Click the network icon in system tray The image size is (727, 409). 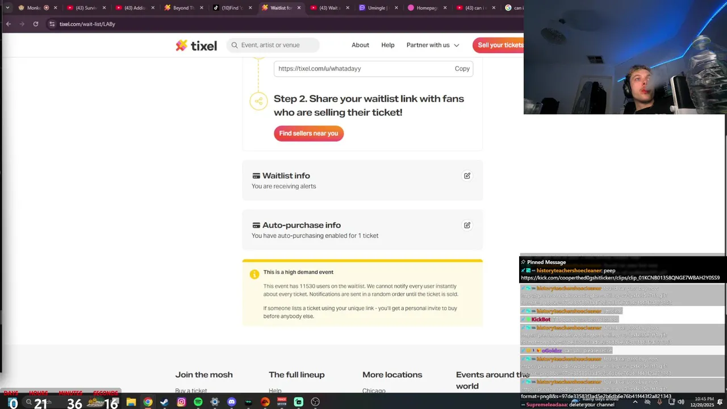tap(670, 402)
